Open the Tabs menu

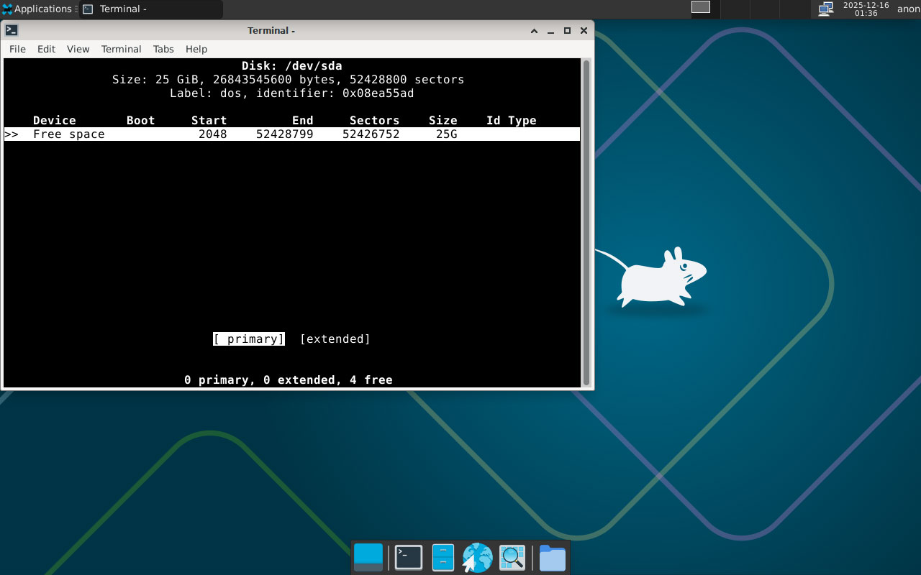pos(163,49)
